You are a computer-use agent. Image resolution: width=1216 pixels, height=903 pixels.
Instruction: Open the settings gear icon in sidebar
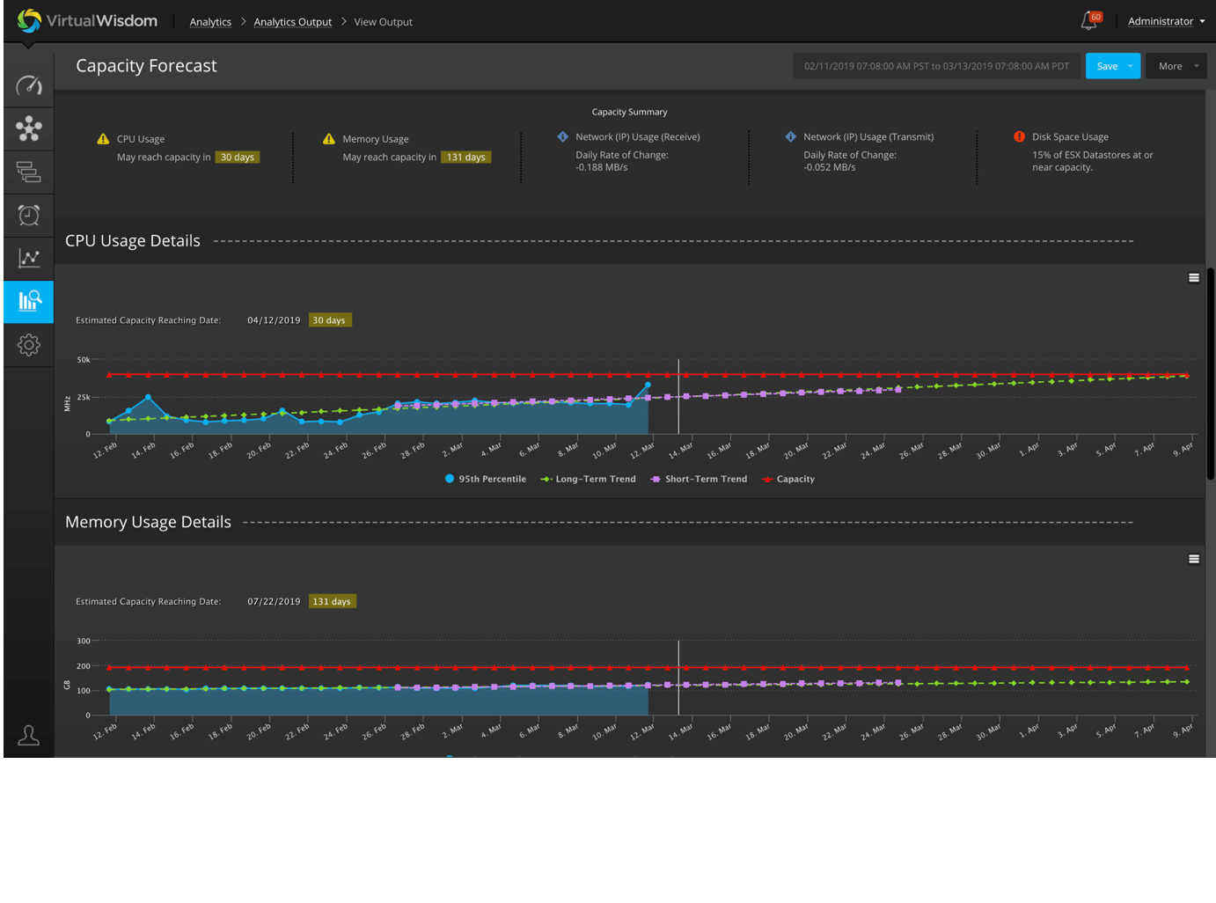coord(28,345)
